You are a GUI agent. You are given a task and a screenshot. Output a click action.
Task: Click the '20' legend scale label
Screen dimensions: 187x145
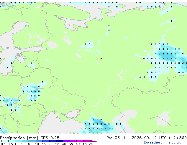point(50,144)
